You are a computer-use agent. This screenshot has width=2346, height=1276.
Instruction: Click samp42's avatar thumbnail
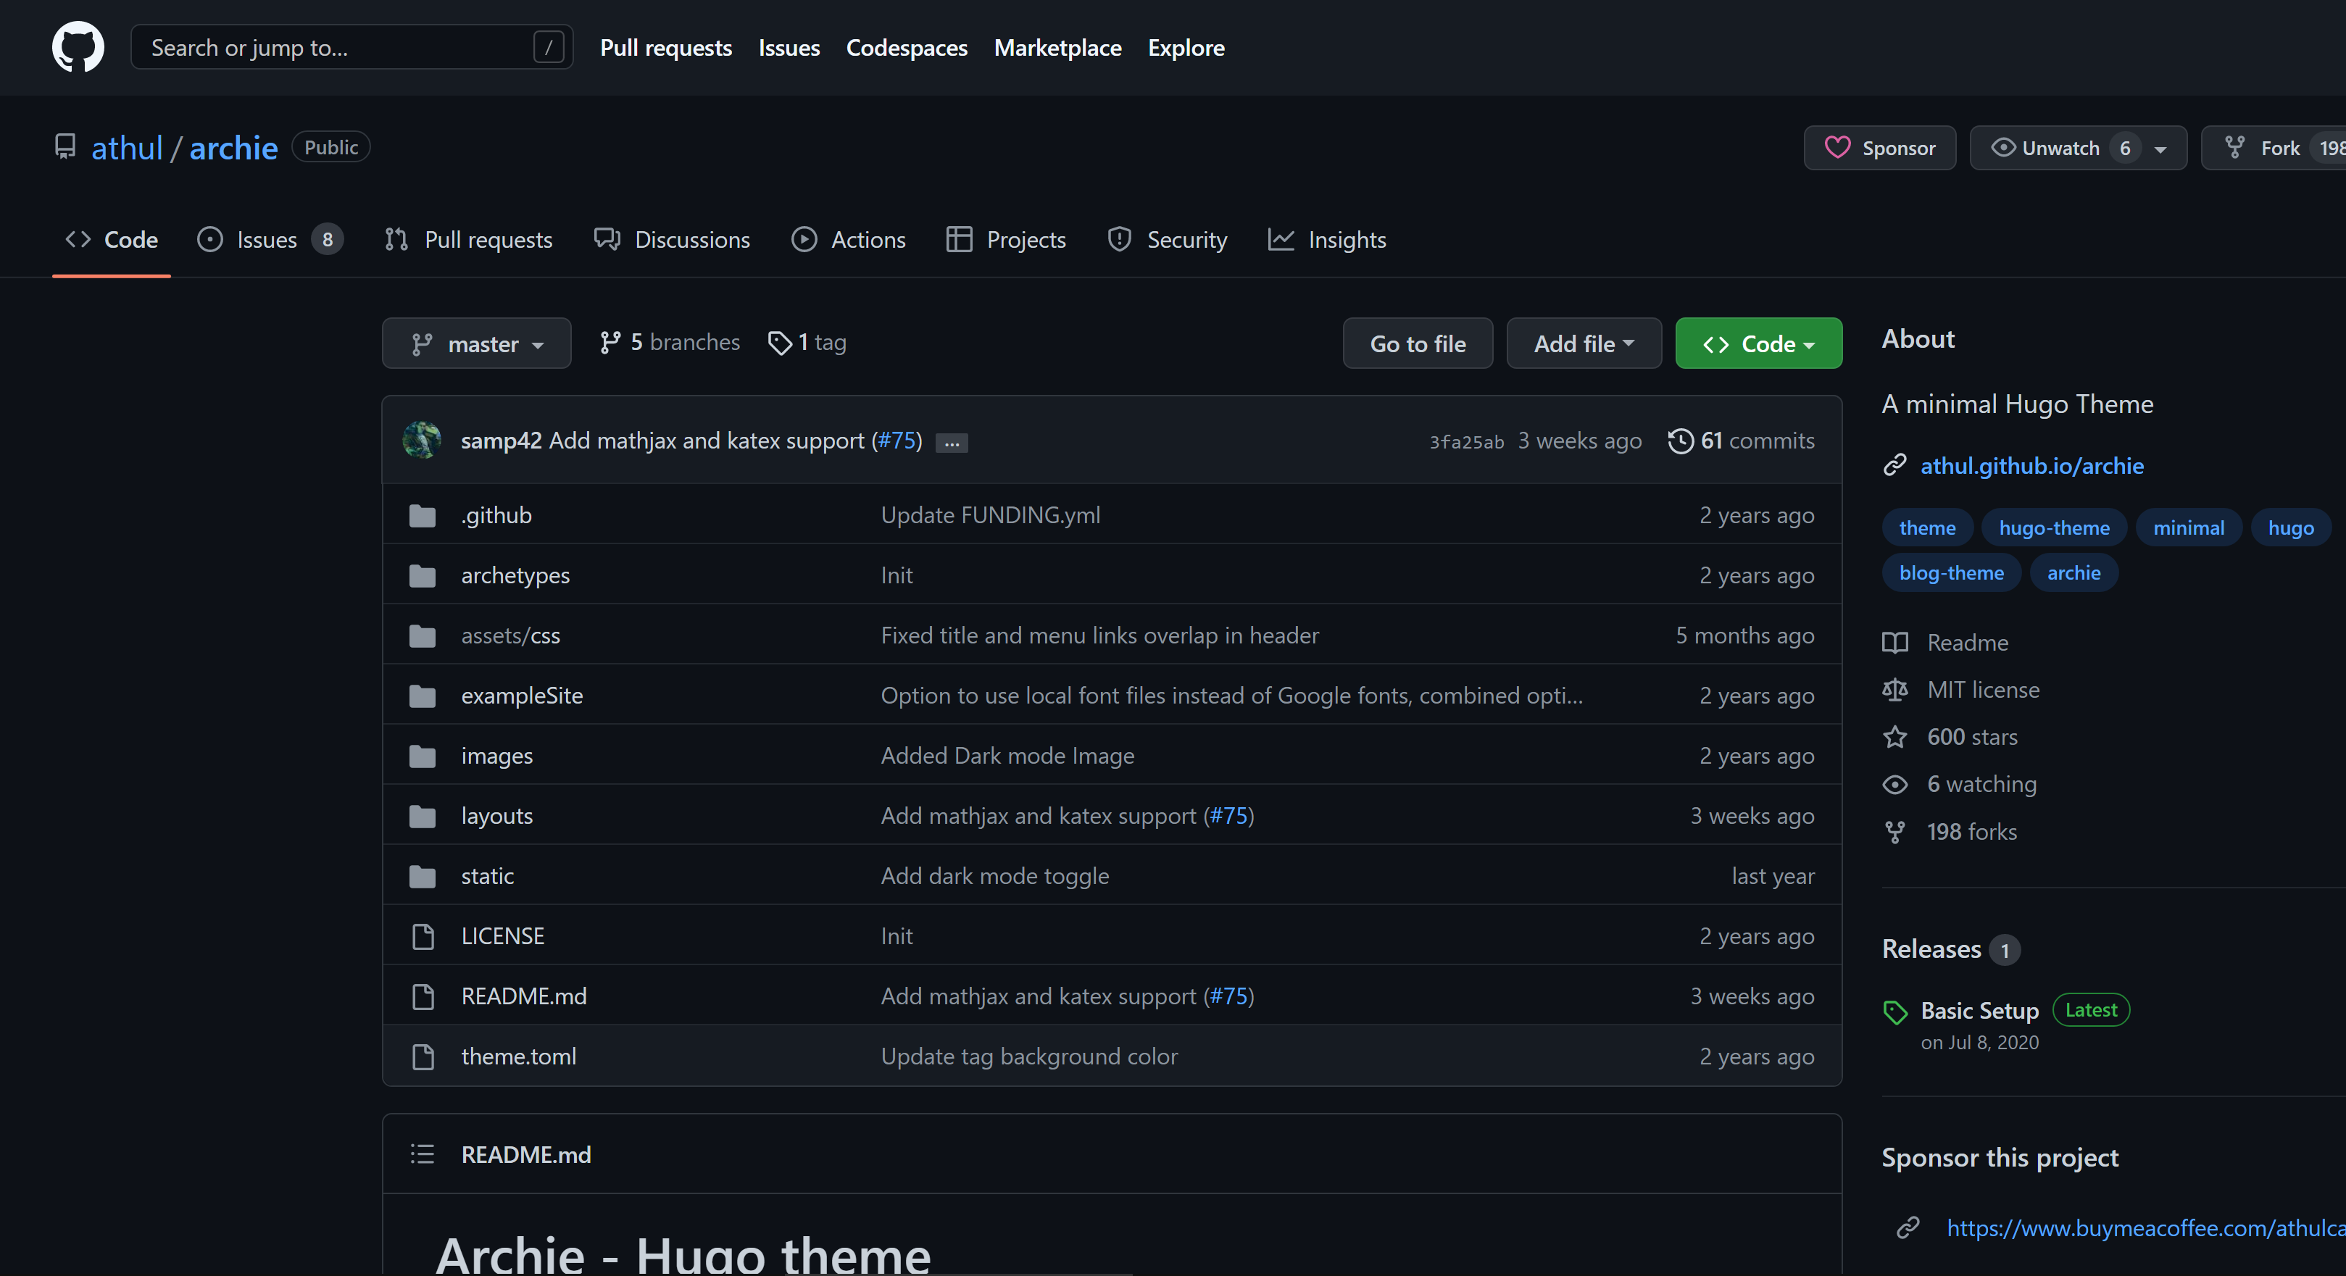tap(422, 440)
